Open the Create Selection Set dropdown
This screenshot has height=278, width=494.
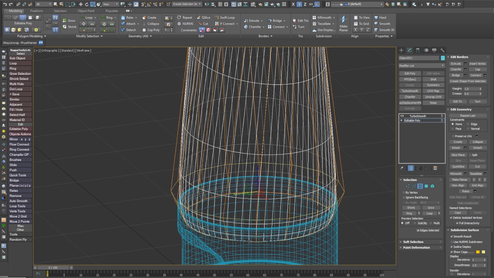187,4
